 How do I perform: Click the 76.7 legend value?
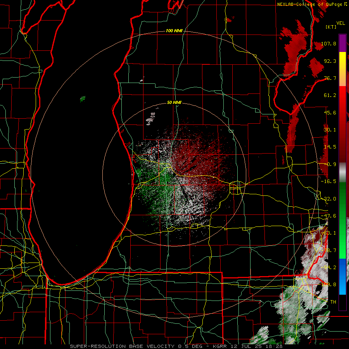pyautogui.click(x=330, y=78)
